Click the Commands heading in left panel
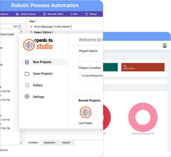171x157 pixels. click(x=7, y=34)
